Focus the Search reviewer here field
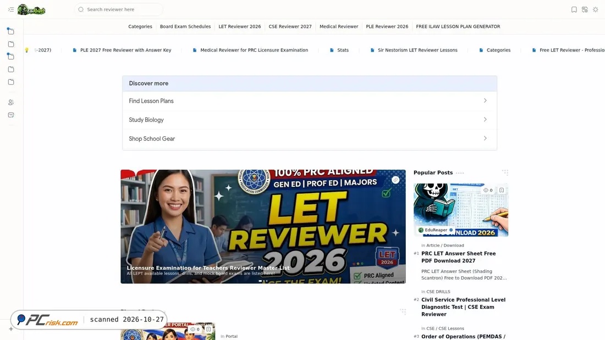Image resolution: width=605 pixels, height=340 pixels. pos(119,9)
